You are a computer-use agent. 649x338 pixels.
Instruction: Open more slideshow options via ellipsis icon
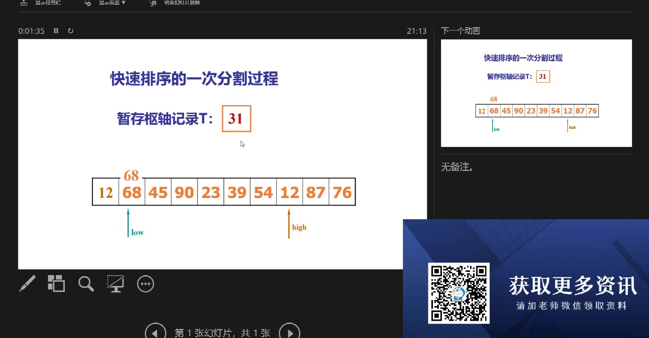[x=145, y=284]
